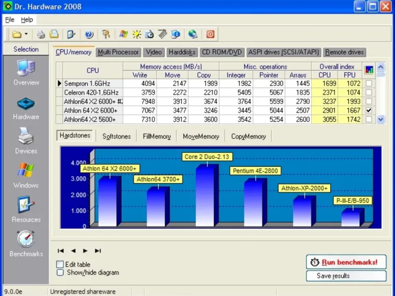Click the yellow sun toolbar icon
The height and width of the screenshot is (296, 395).
pos(137,34)
